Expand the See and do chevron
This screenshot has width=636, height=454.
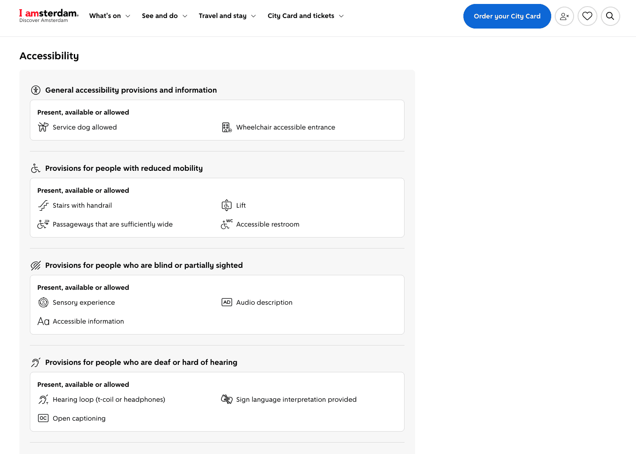pyautogui.click(x=185, y=16)
